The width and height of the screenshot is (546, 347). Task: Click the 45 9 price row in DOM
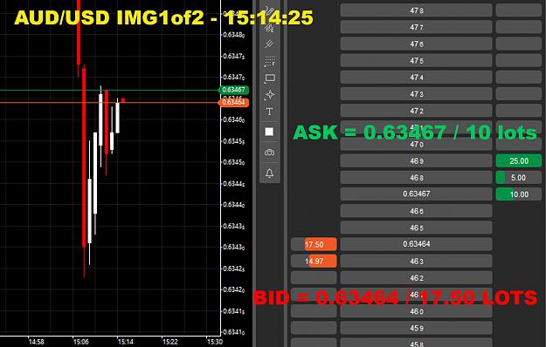[x=416, y=328]
